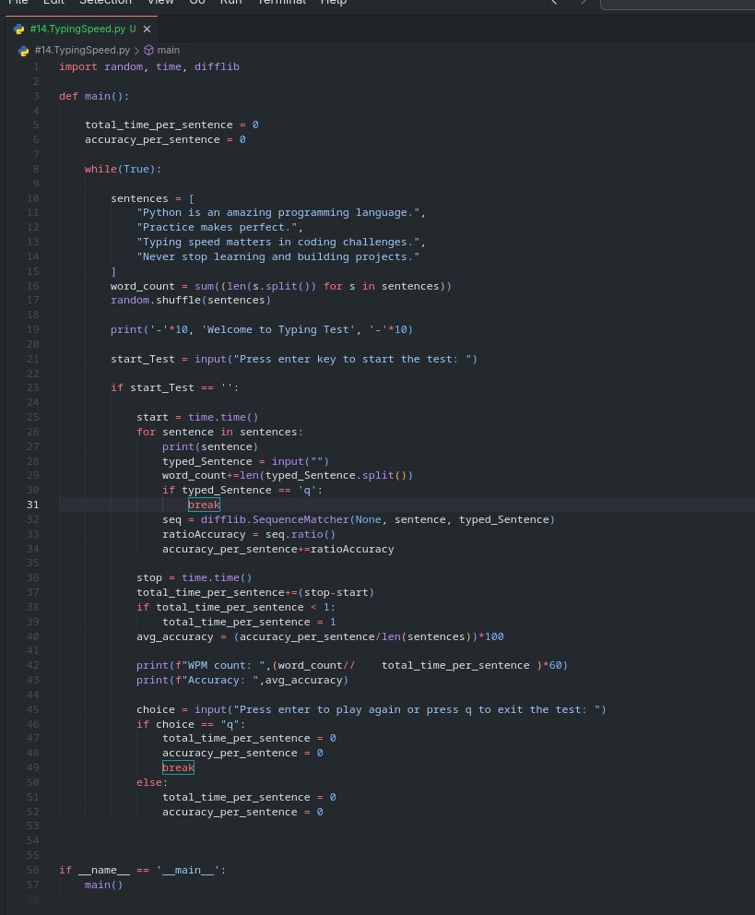The height and width of the screenshot is (915, 755).
Task: Click the 'else:' keyword on line 50
Action: tap(152, 782)
